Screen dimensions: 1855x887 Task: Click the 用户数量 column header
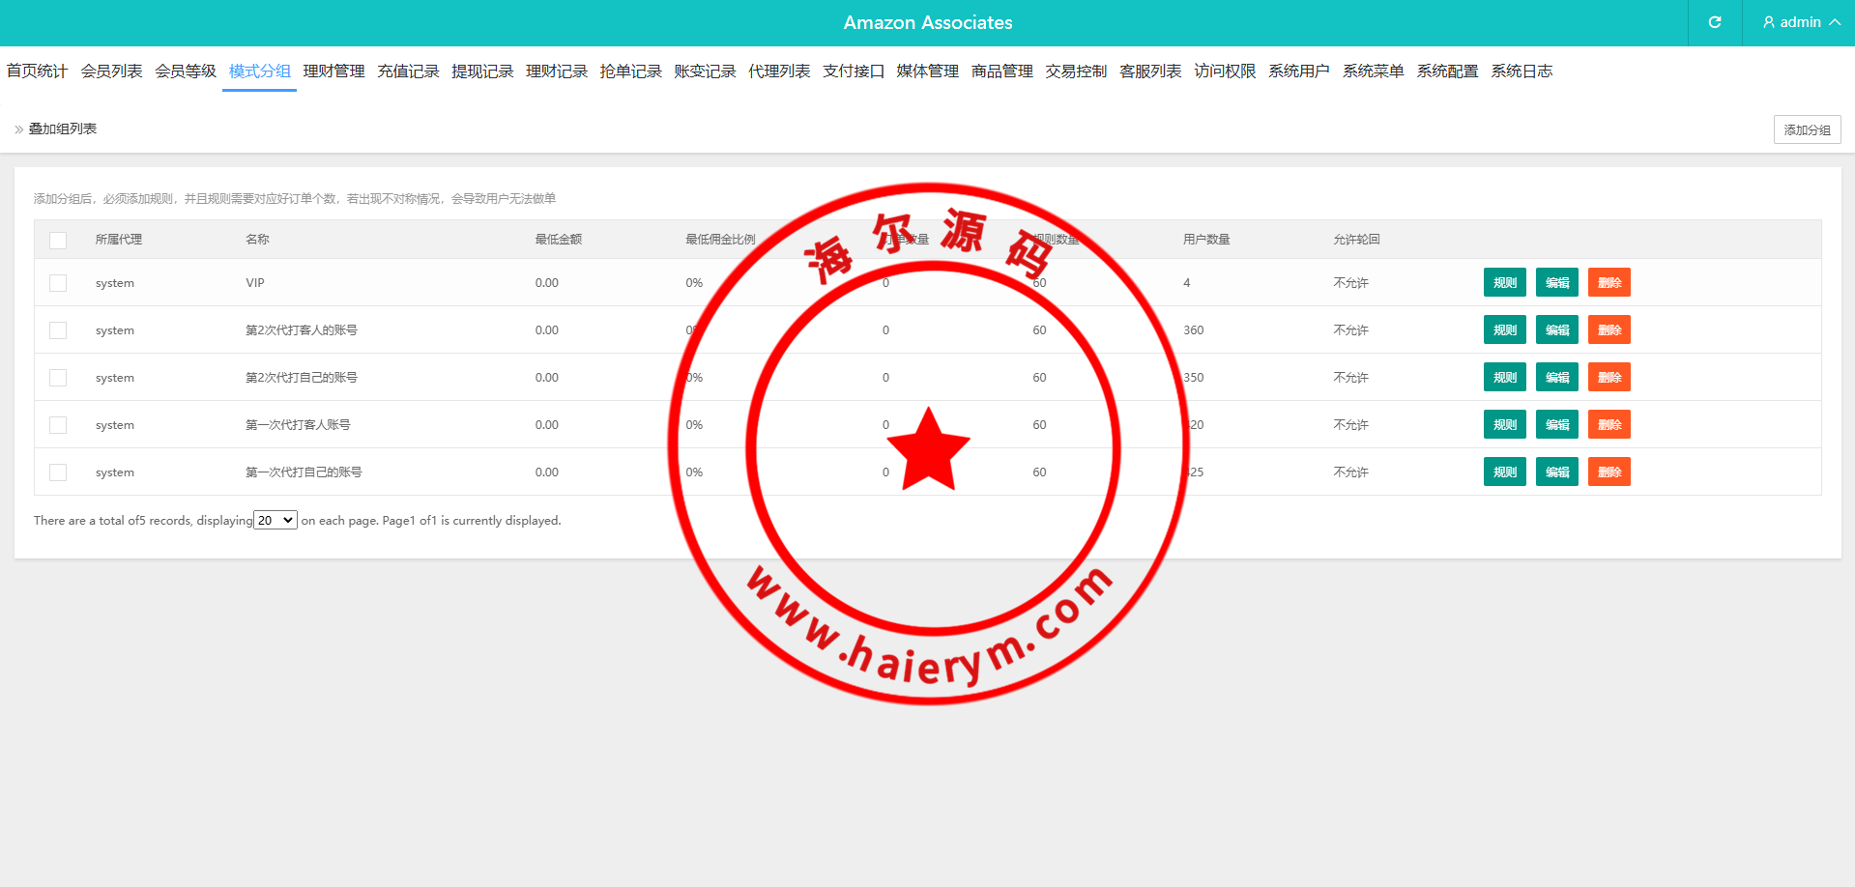tap(1206, 240)
